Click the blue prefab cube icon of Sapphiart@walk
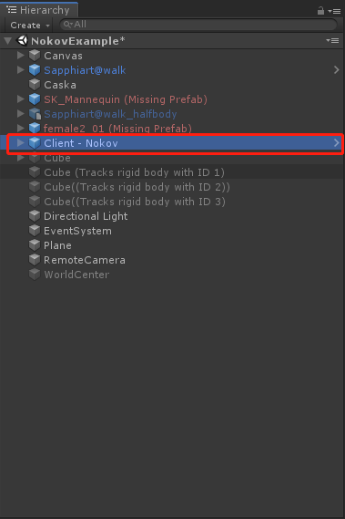Viewport: 345px width, 519px height. point(35,70)
